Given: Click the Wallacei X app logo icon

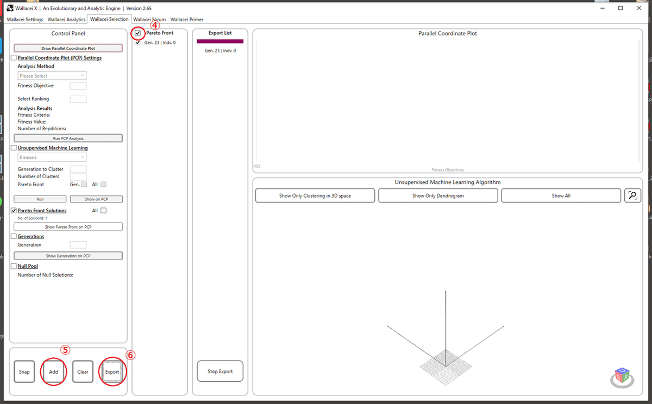Looking at the screenshot, I should coord(10,8).
